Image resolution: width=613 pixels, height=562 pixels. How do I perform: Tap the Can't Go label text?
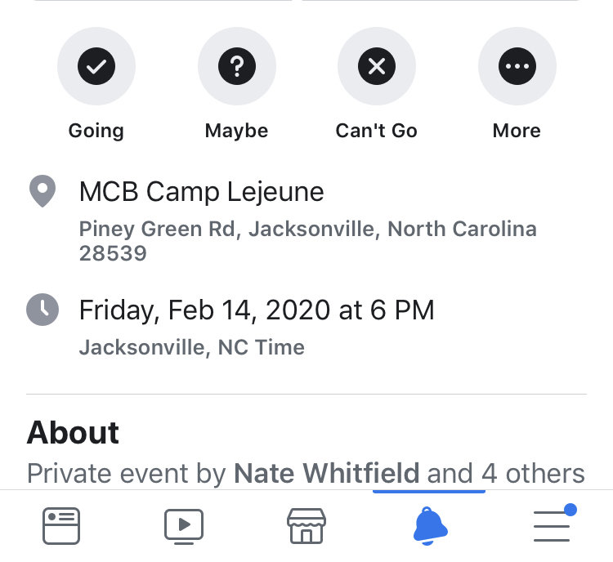(x=377, y=131)
